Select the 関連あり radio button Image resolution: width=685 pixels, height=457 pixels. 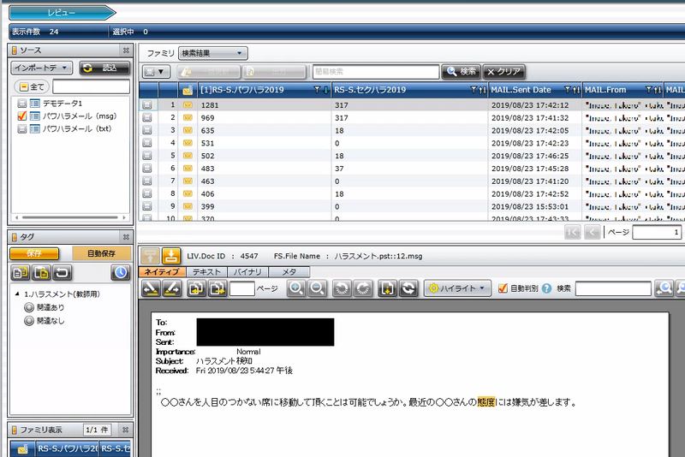click(x=29, y=307)
